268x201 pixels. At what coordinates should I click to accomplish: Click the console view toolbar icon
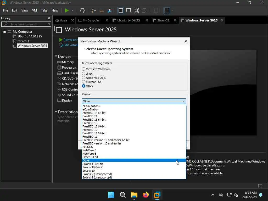(155, 10)
